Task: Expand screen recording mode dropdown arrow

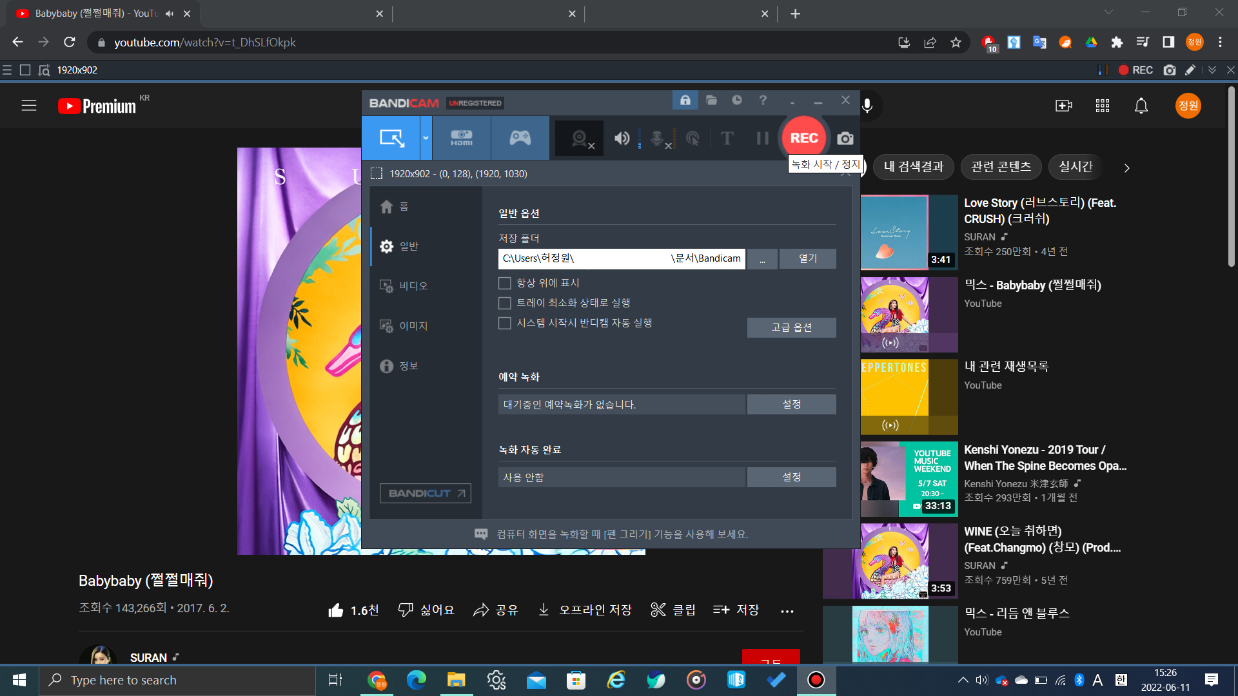Action: [426, 138]
